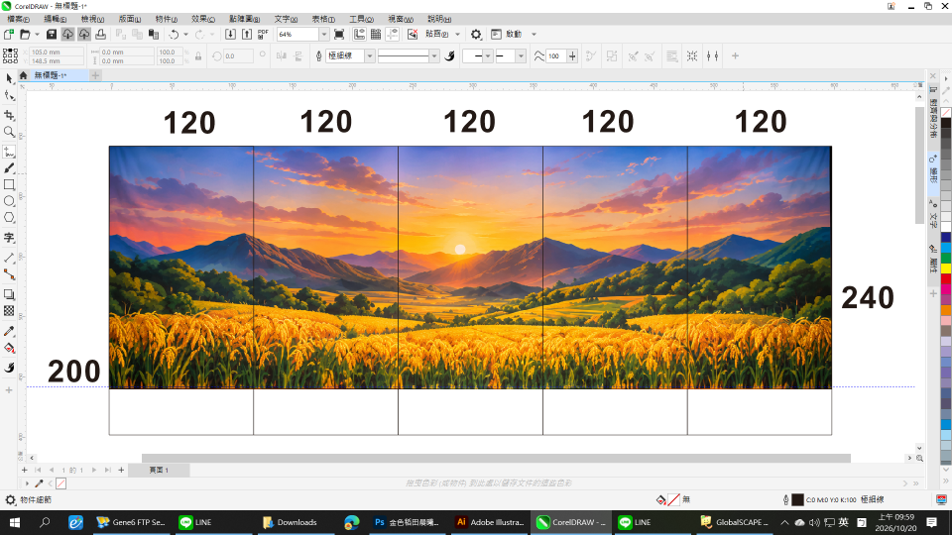The height and width of the screenshot is (535, 952).
Task: Click the Import icon
Action: [x=231, y=34]
